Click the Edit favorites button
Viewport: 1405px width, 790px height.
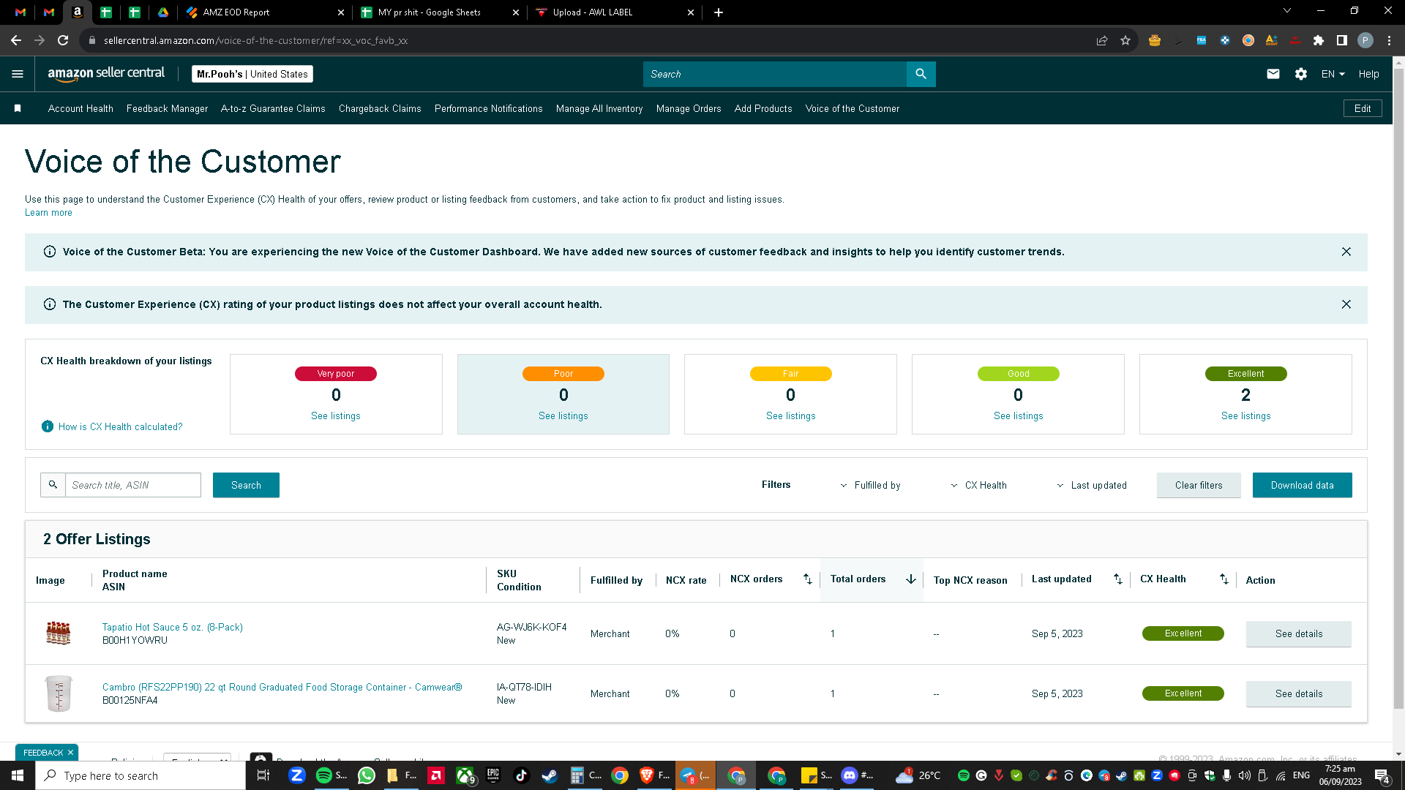pyautogui.click(x=1363, y=108)
